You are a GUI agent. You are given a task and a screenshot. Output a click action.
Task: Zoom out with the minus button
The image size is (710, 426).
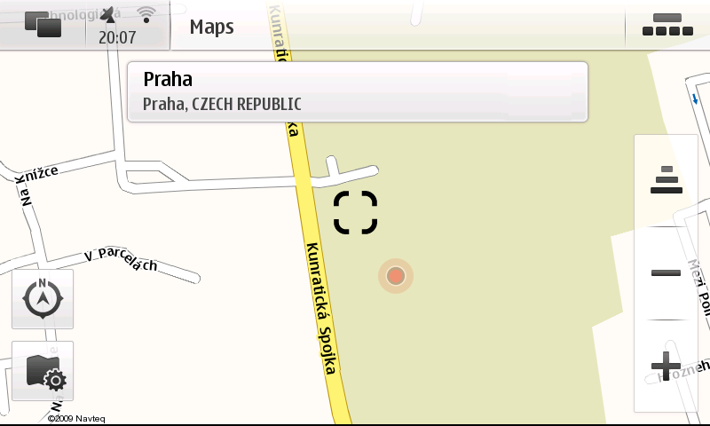point(667,273)
